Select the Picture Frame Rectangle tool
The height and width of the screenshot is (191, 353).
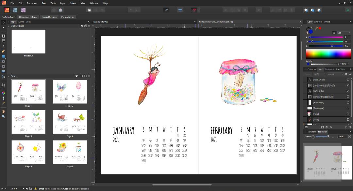click(3, 62)
